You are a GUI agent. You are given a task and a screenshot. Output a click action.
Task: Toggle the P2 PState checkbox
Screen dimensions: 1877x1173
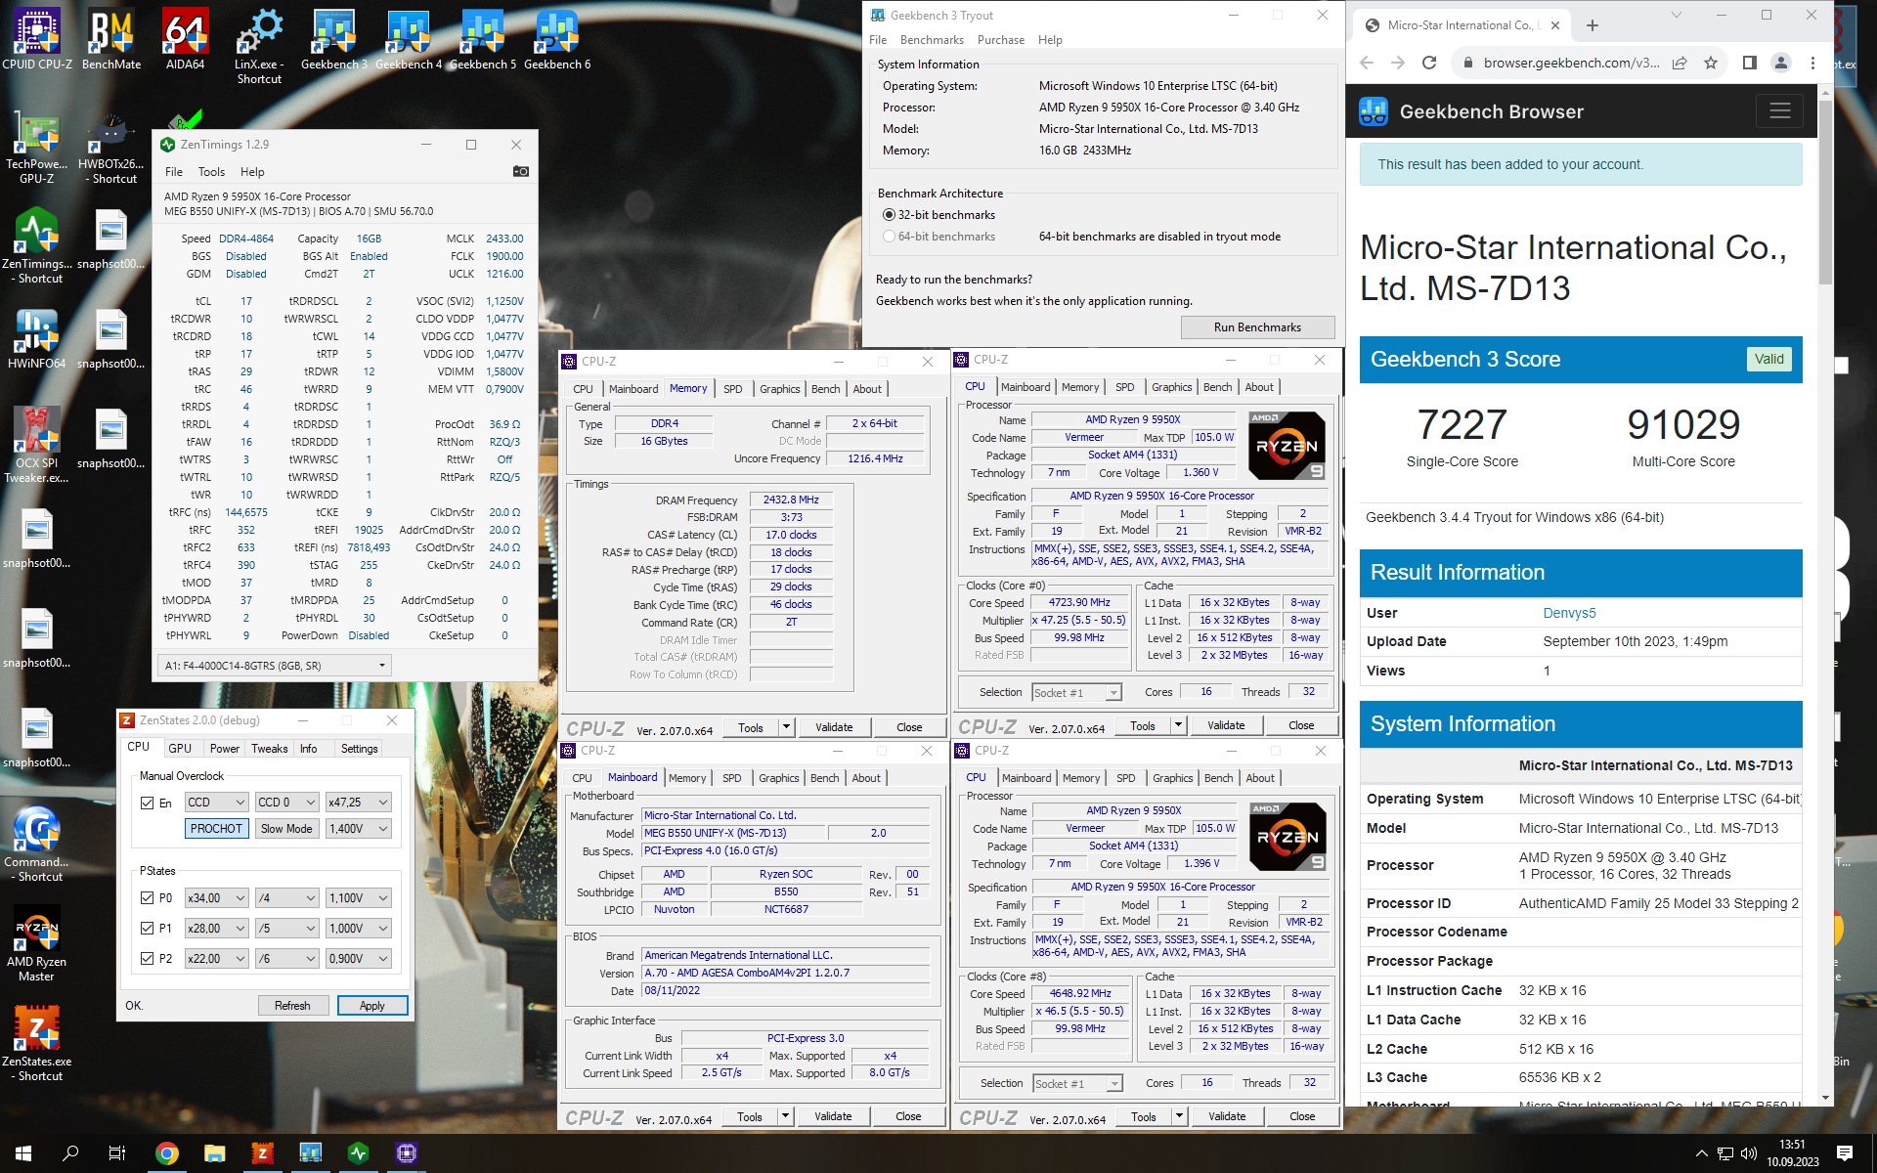click(x=147, y=958)
